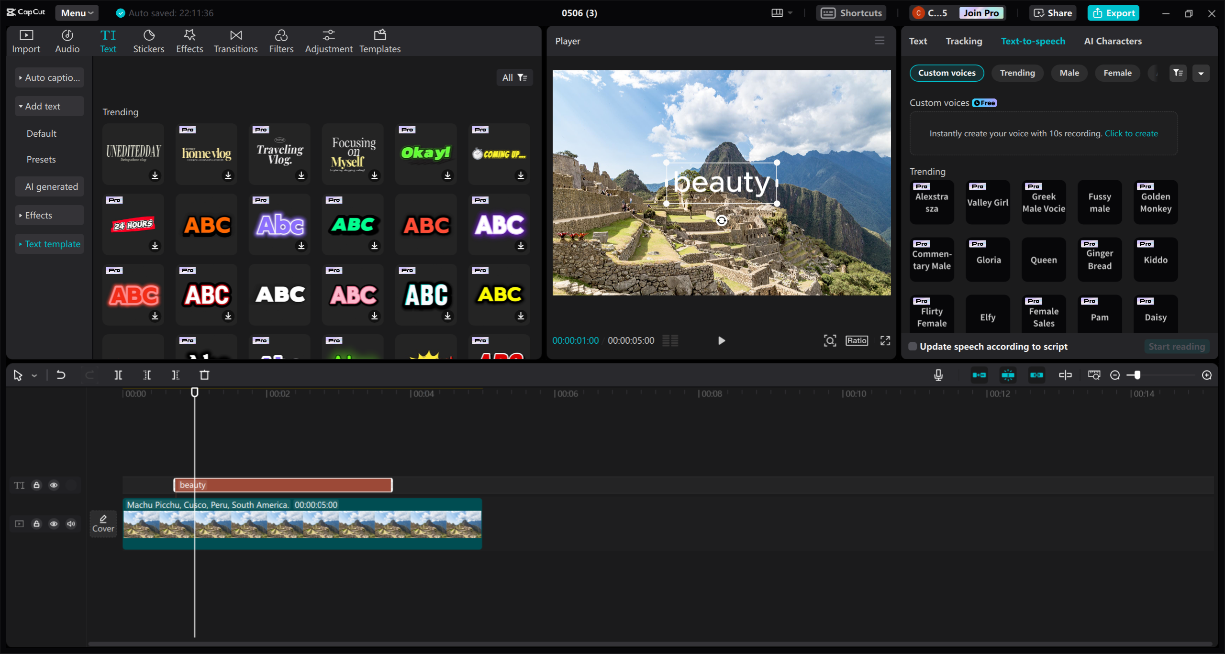Click the Click to create link
The image size is (1225, 654).
pos(1131,133)
